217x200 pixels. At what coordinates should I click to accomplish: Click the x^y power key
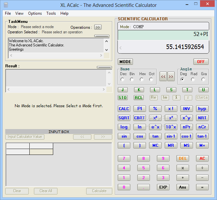186,118
